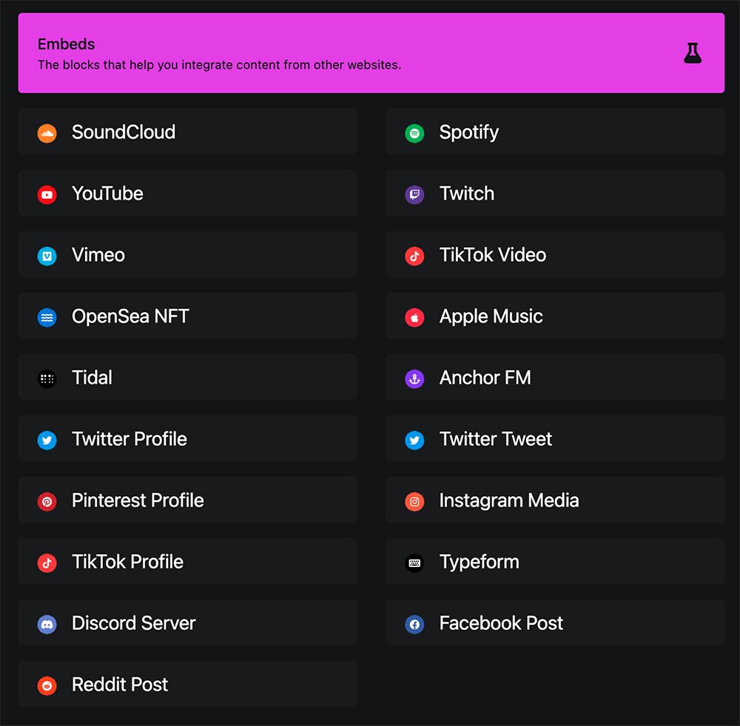The width and height of the screenshot is (740, 726).
Task: Click the Spotify logo icon
Action: [x=414, y=133]
